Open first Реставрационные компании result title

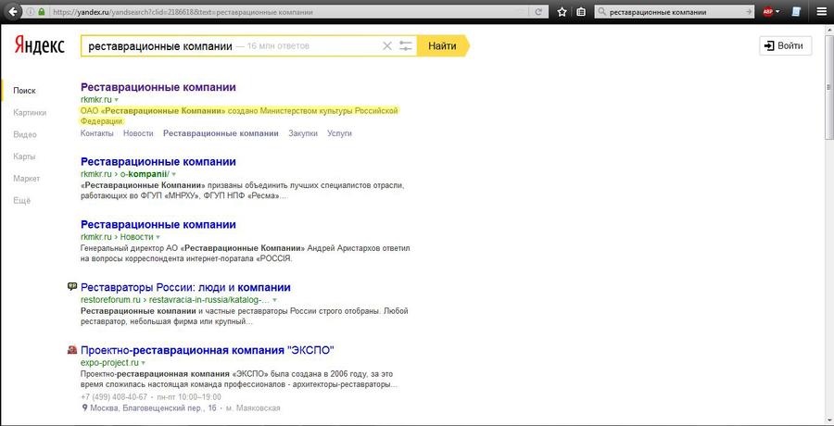click(x=158, y=87)
